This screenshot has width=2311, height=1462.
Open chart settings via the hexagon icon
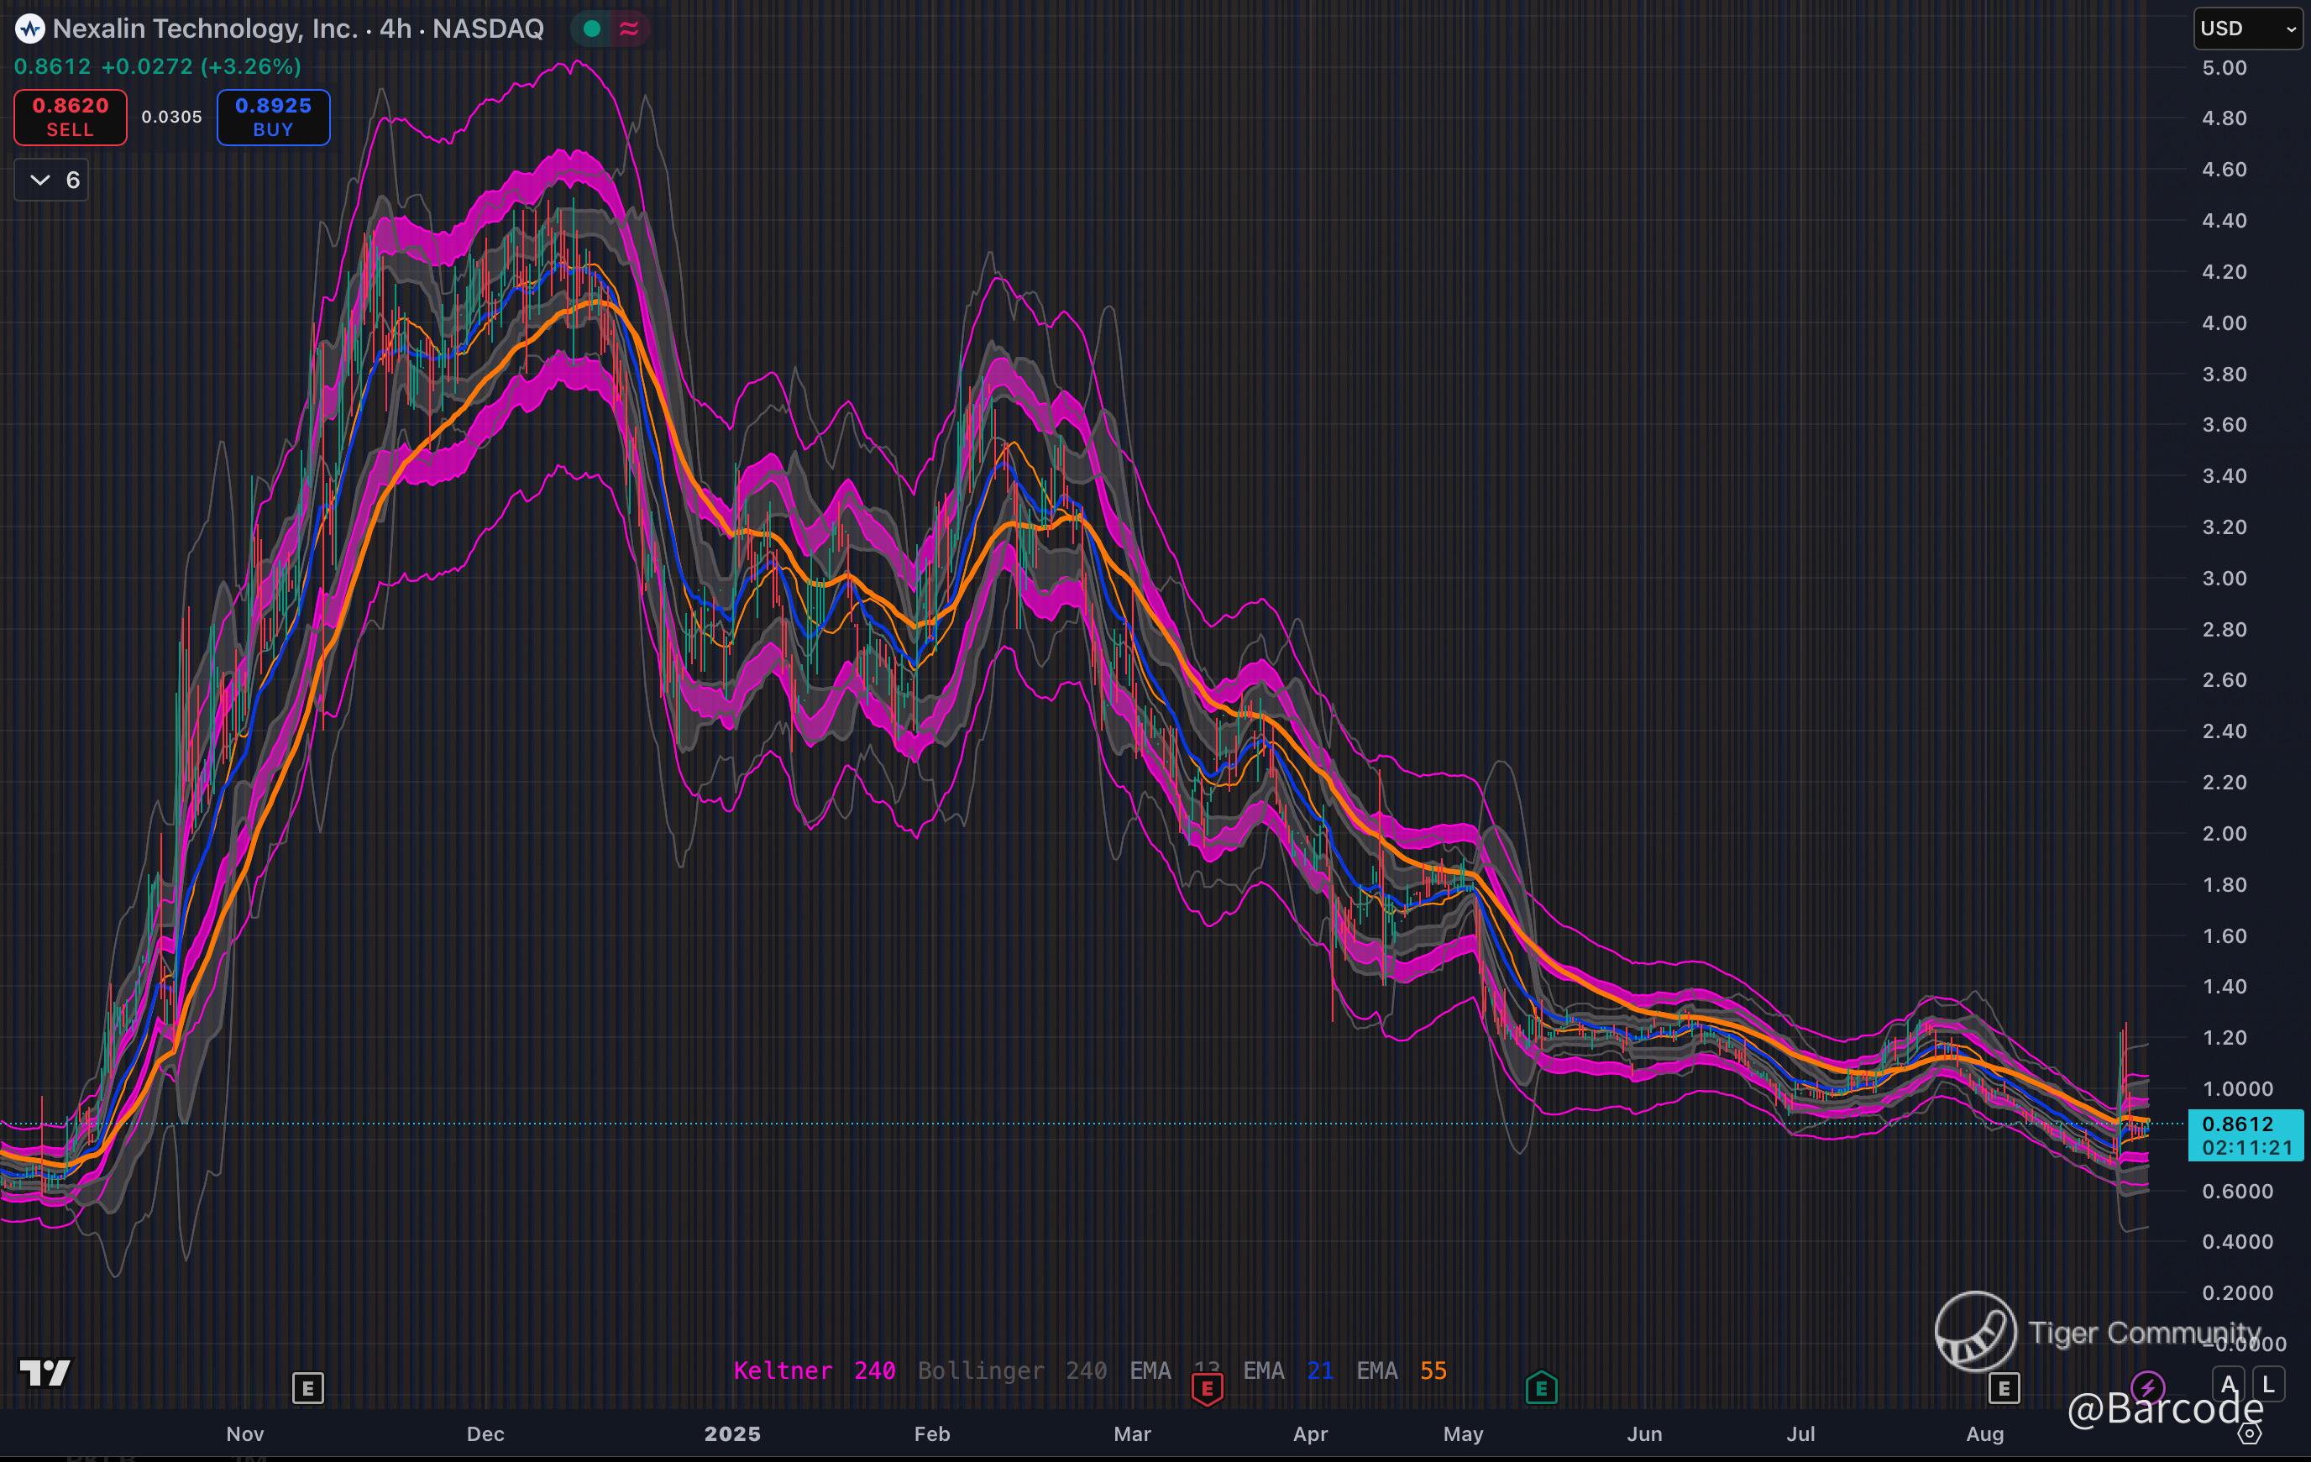tap(2250, 1433)
